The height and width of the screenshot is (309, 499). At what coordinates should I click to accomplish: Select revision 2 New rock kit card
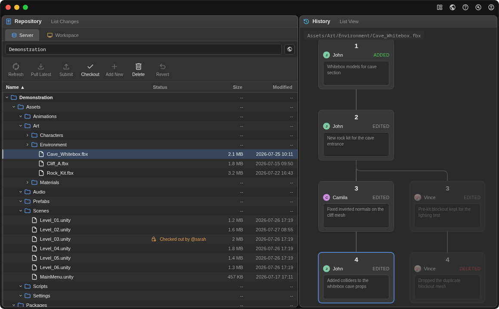356,135
